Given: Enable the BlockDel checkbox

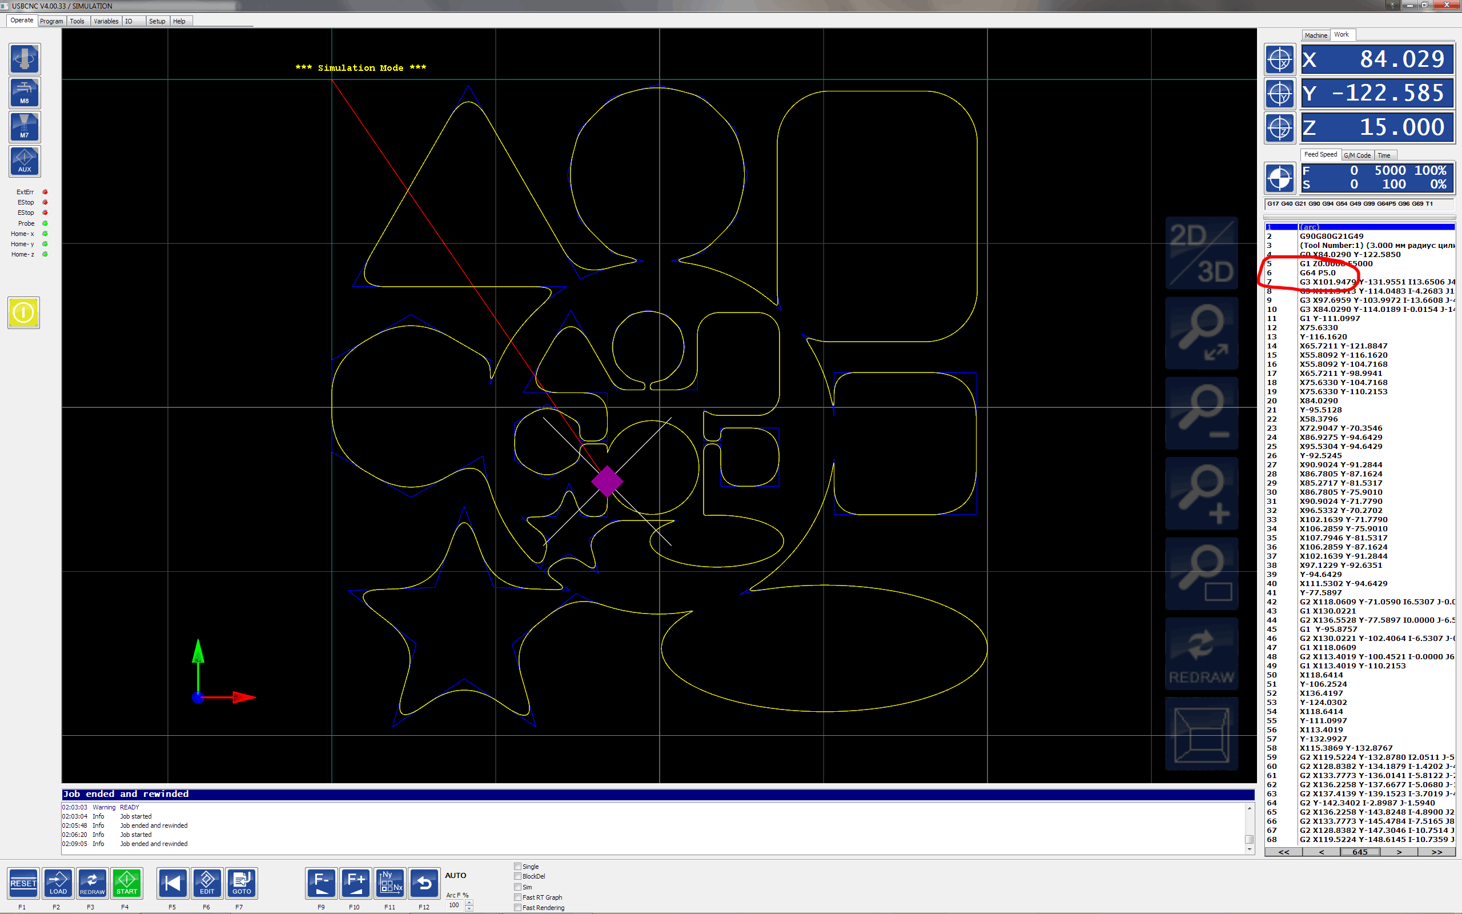Looking at the screenshot, I should 518,876.
